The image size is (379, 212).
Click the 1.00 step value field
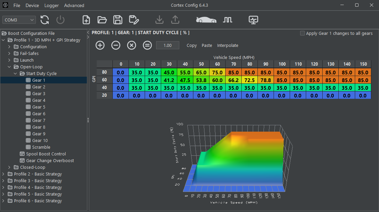click(168, 45)
